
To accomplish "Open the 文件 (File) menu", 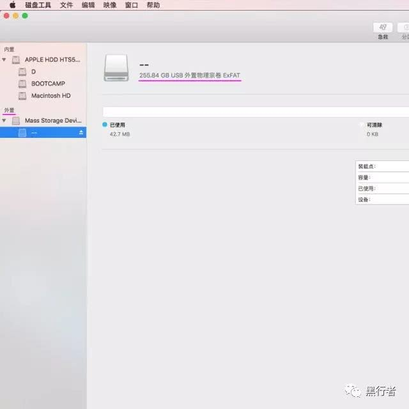I will tap(66, 4).
